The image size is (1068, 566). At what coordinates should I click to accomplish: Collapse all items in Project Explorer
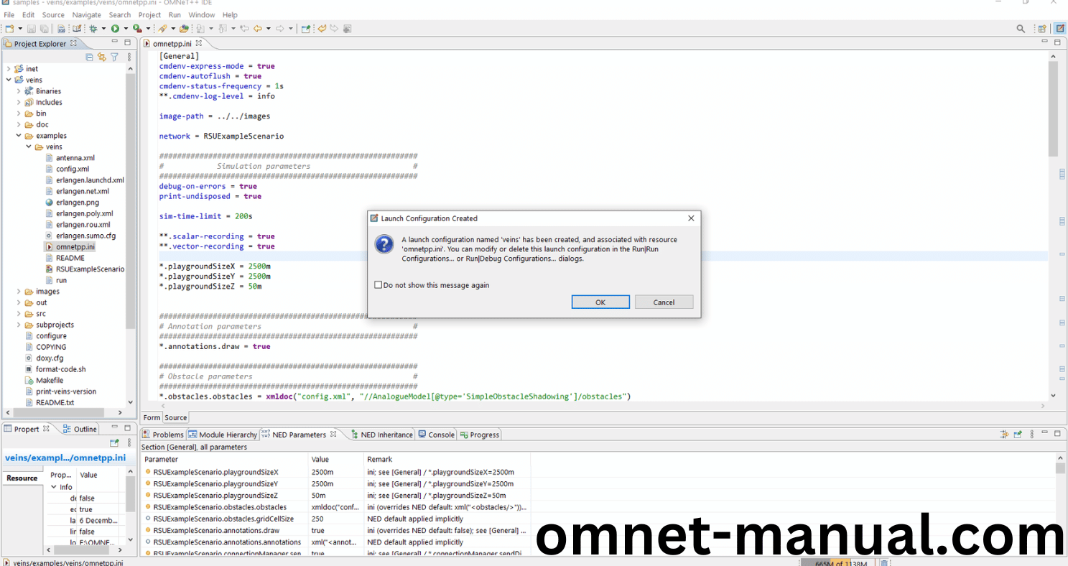tap(89, 56)
